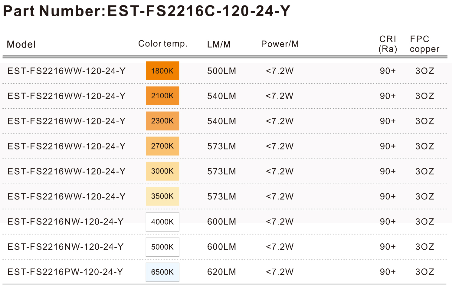Select the EST-FS2216PW-120-24-Y model text
Viewport: 452px width, 286px height.
[x=65, y=272]
